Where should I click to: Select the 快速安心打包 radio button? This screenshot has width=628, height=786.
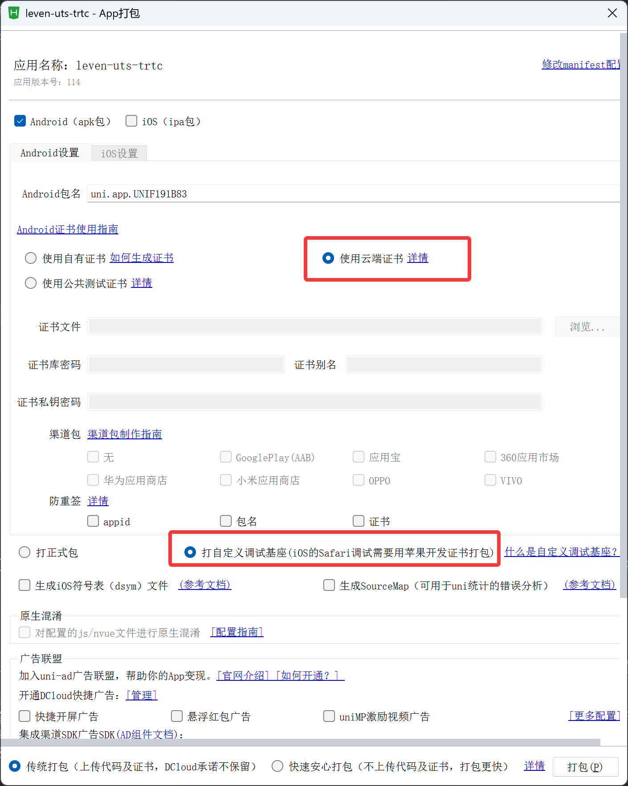click(277, 766)
